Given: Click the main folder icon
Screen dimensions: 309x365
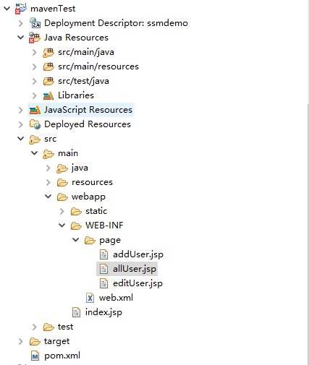Looking at the screenshot, I should (48, 154).
